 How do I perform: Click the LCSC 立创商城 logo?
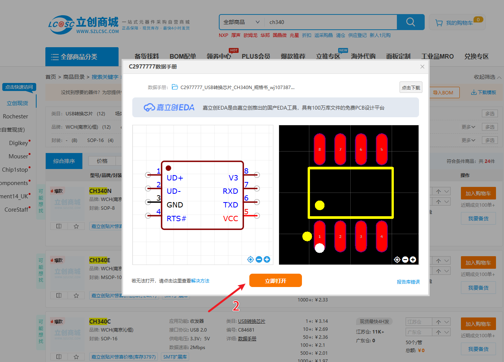[83, 25]
